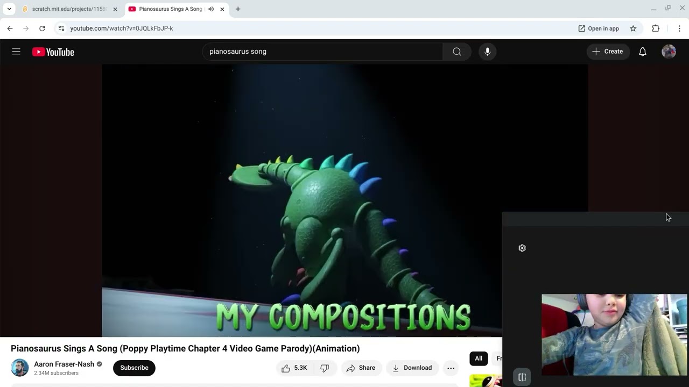Like the video with 5.3K likes
The image size is (689, 387).
point(294,368)
